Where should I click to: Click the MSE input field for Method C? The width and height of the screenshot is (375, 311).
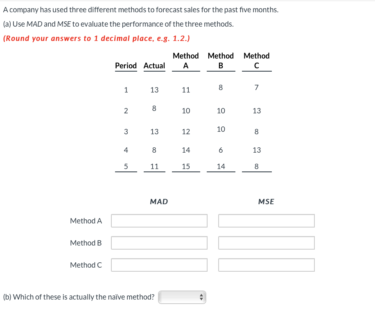pyautogui.click(x=266, y=265)
